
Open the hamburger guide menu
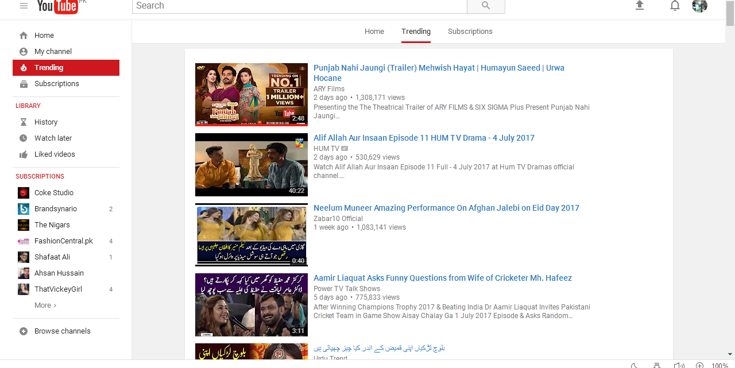24,6
